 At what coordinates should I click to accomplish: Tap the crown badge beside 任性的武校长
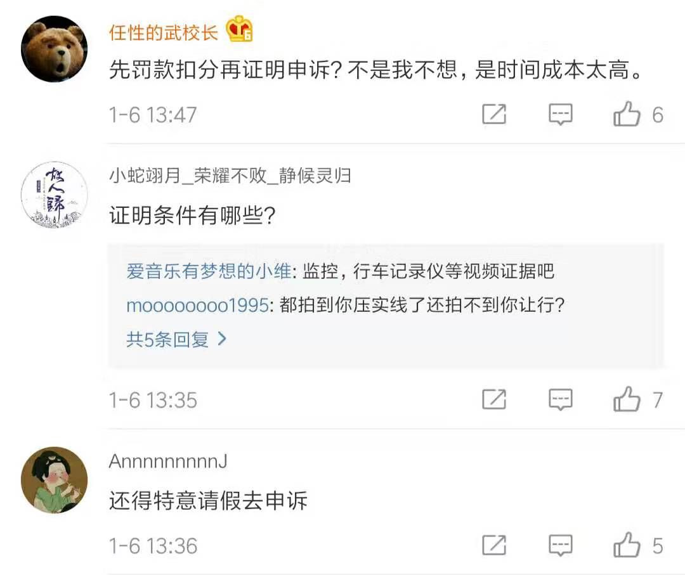pyautogui.click(x=240, y=29)
